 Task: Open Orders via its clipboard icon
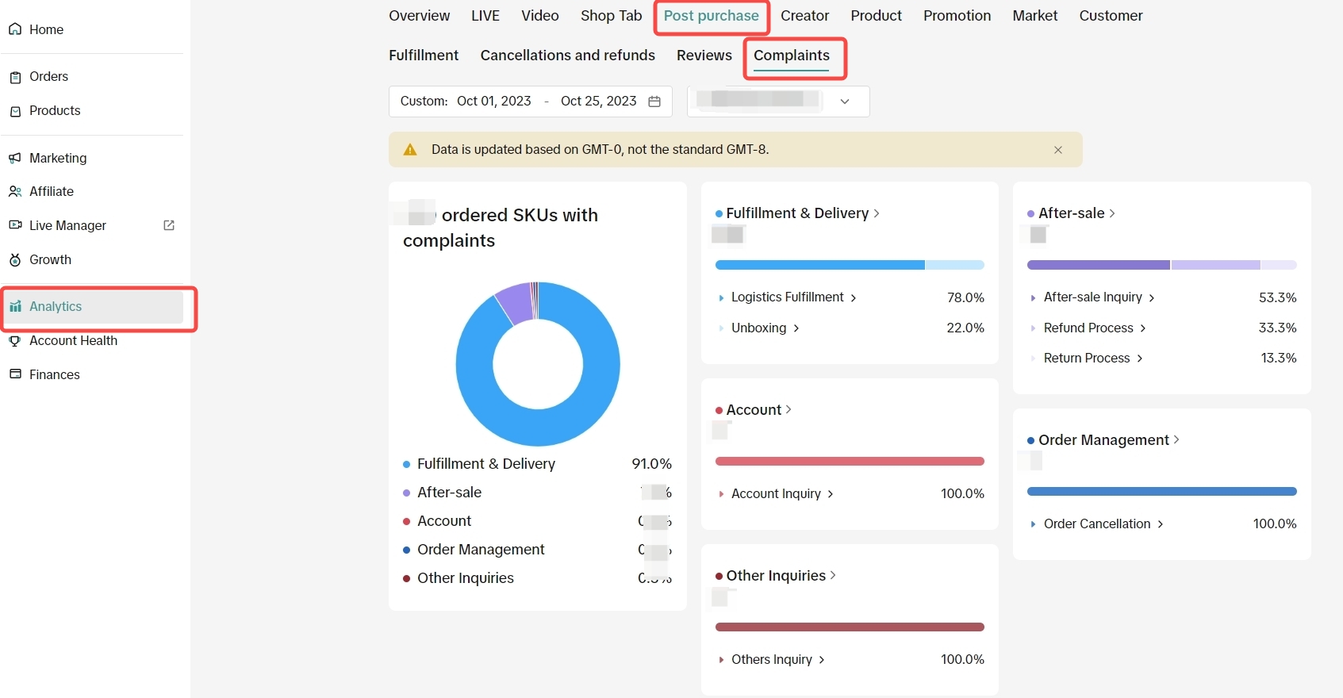(x=15, y=77)
